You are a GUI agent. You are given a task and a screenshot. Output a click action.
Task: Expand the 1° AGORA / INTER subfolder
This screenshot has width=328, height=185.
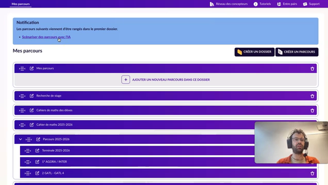(x=28, y=162)
